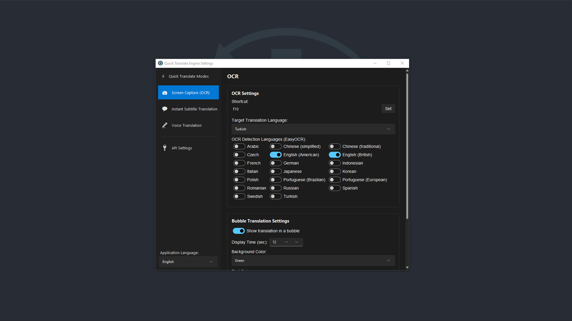Open the Target Translation Language dropdown
The width and height of the screenshot is (572, 321).
(x=313, y=129)
